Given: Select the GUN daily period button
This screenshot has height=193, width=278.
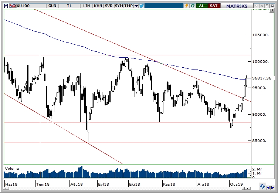Looking at the screenshot, I should (x=52, y=6).
